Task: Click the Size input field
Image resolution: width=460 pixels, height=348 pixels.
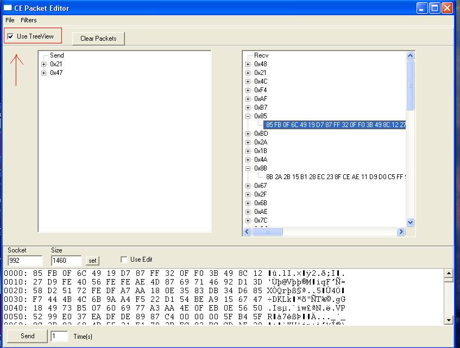Action: point(66,261)
